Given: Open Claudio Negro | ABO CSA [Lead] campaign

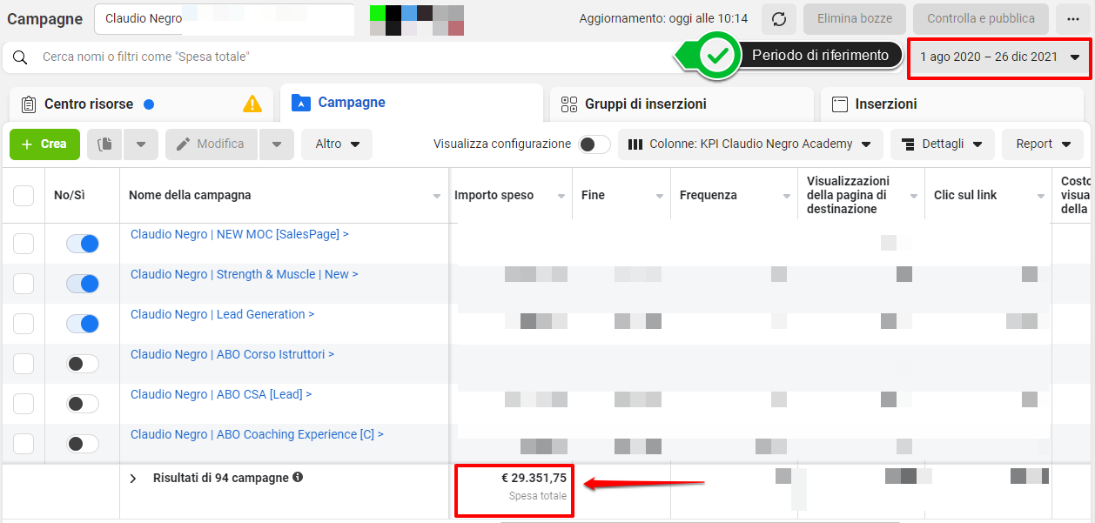Looking at the screenshot, I should [x=221, y=394].
